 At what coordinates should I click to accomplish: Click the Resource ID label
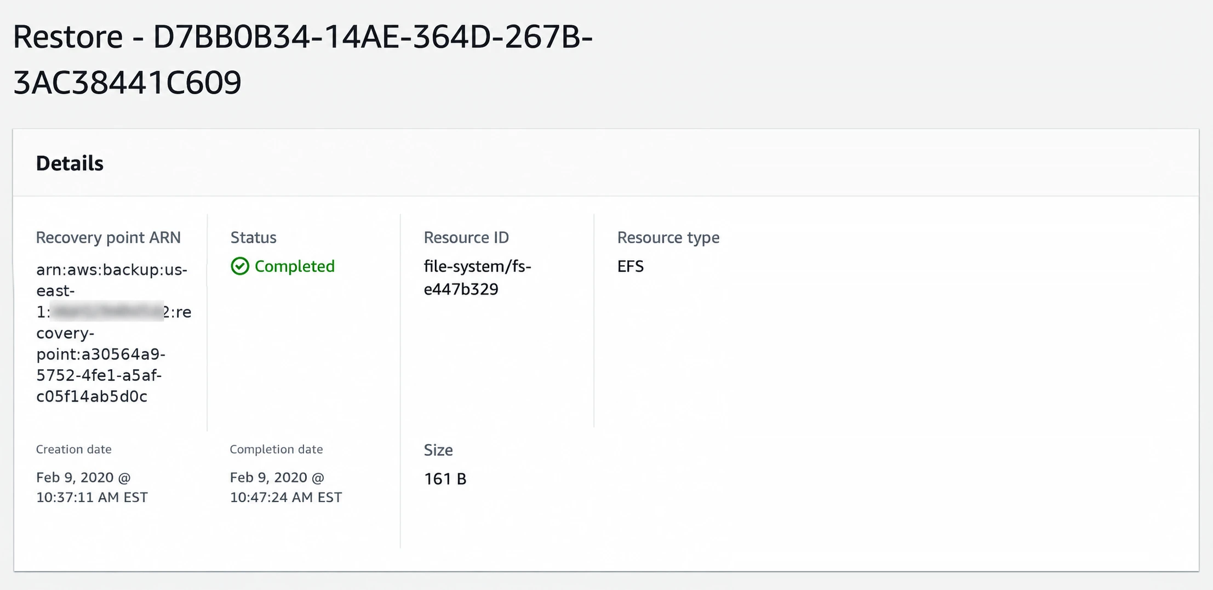click(466, 237)
